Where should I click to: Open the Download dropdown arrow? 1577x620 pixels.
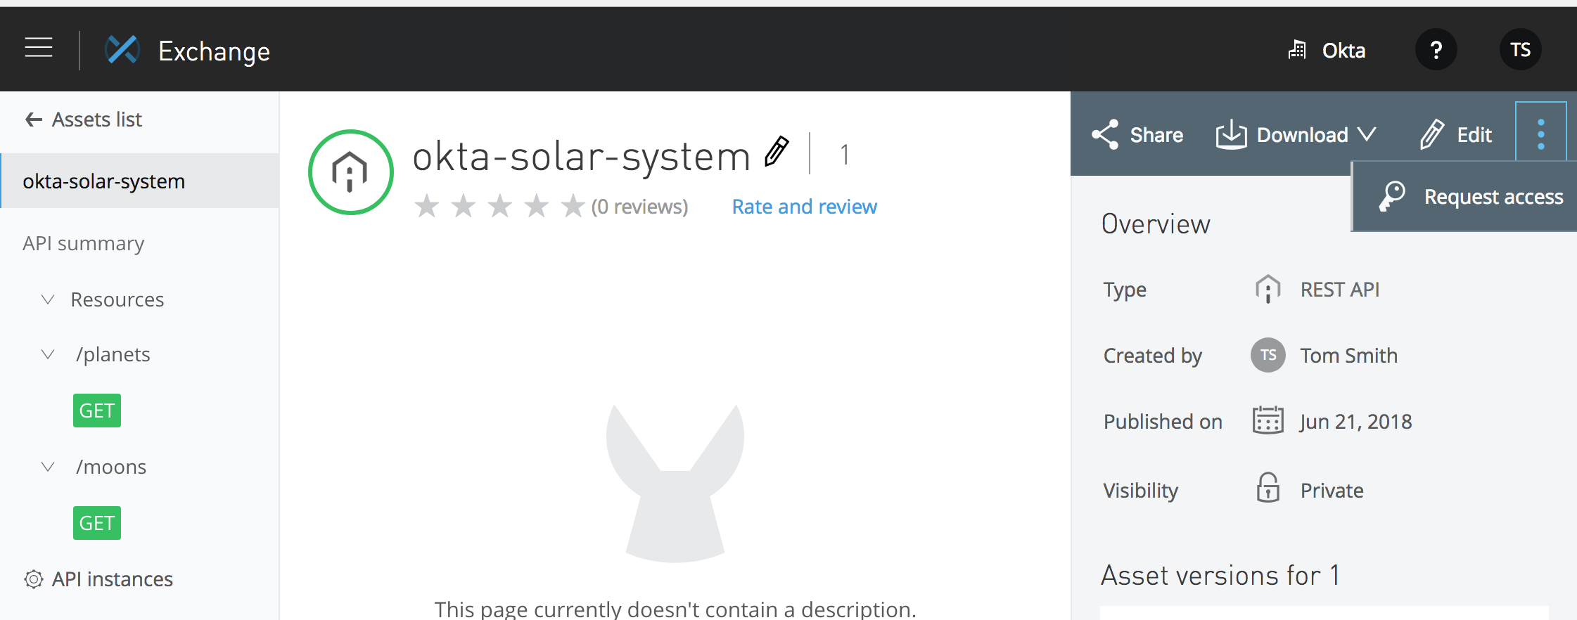point(1366,134)
